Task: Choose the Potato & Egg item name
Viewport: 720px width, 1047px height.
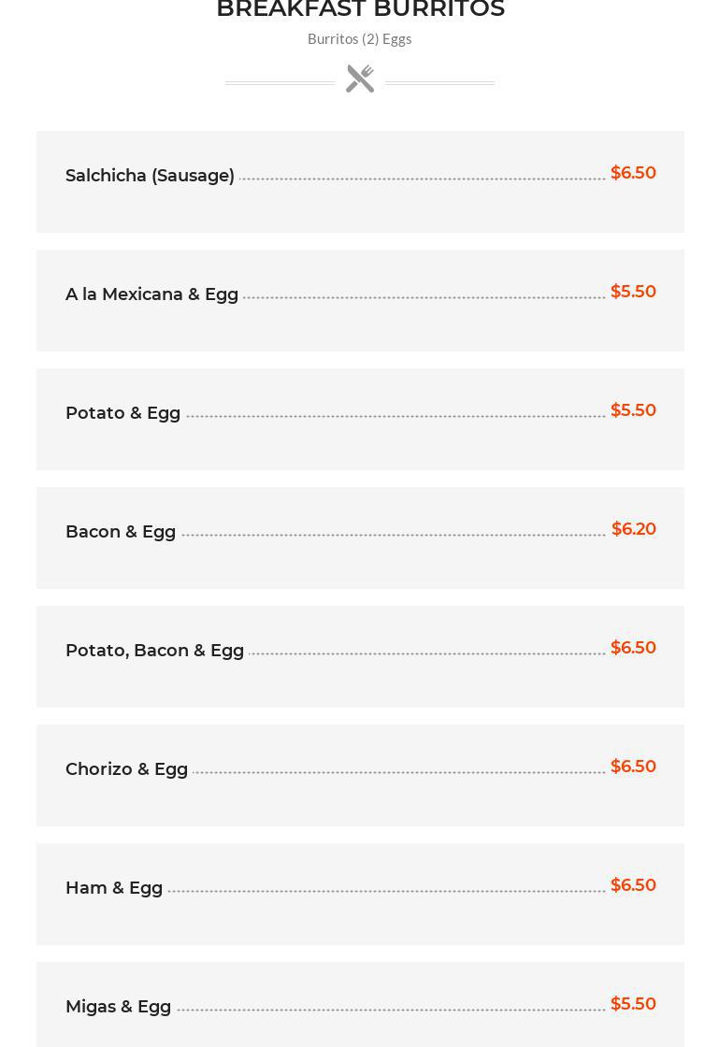Action: tap(122, 413)
